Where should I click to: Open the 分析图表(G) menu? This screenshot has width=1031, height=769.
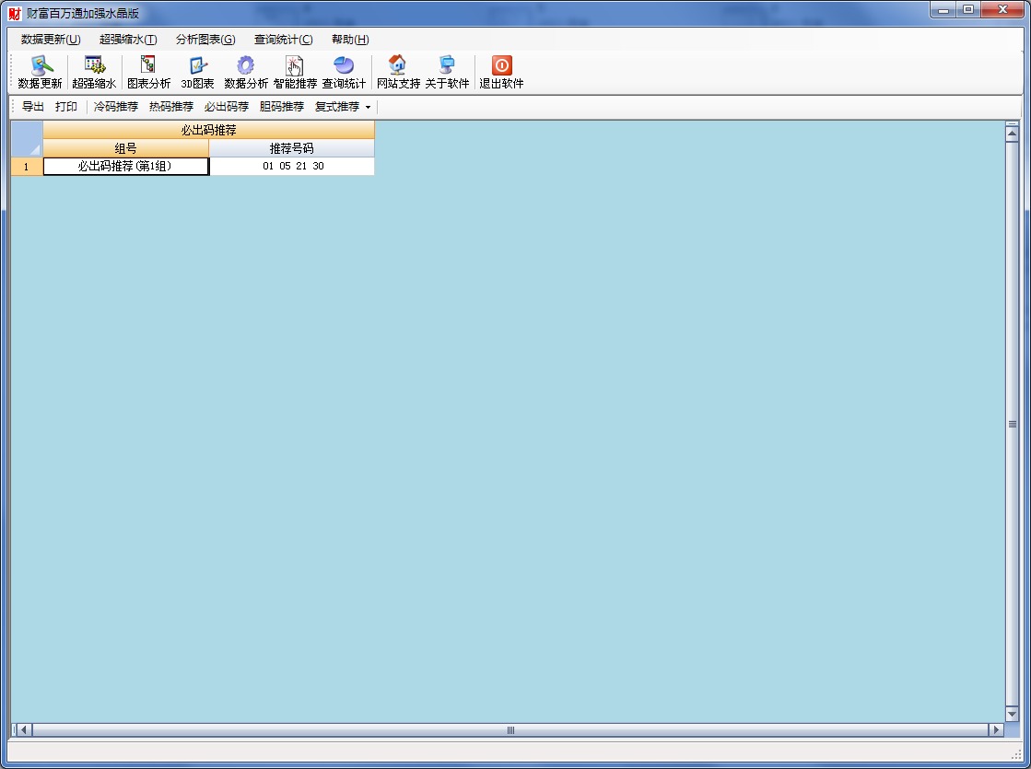coord(205,40)
